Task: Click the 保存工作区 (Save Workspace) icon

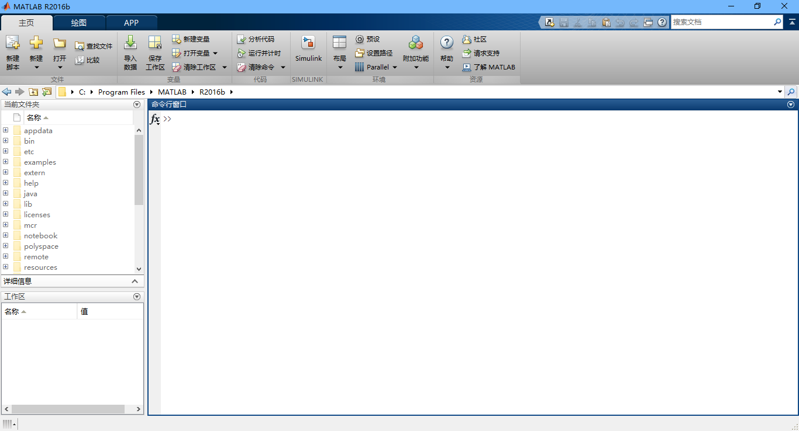Action: pos(155,43)
